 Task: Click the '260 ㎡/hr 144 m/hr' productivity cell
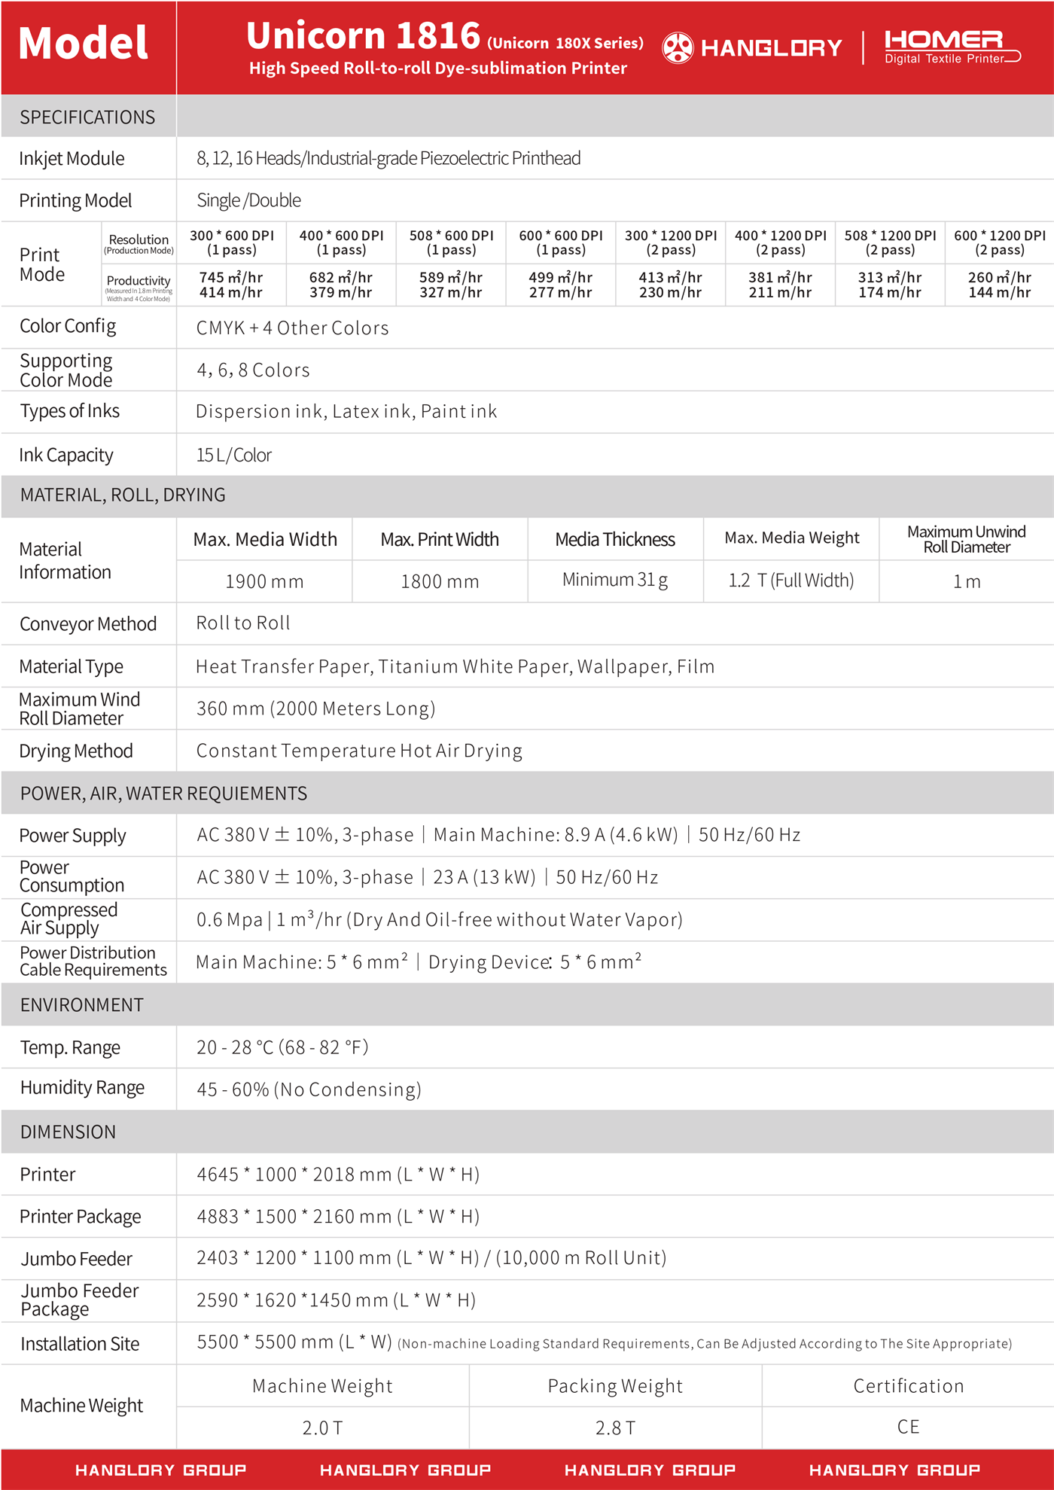(1000, 285)
